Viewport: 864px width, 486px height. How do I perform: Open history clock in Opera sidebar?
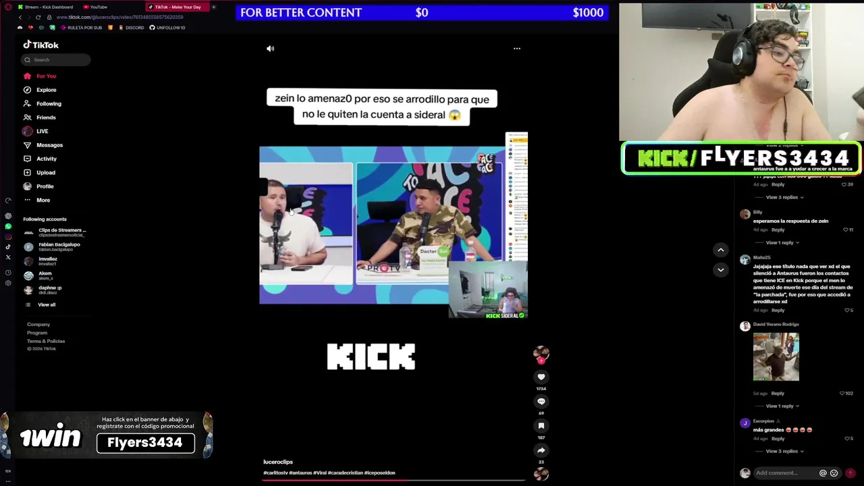(x=8, y=273)
